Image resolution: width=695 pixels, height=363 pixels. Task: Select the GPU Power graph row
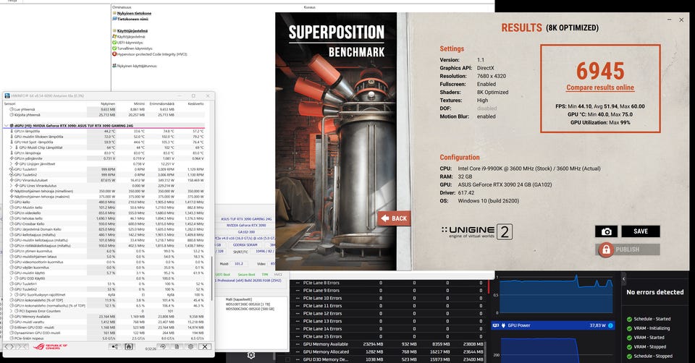552,325
